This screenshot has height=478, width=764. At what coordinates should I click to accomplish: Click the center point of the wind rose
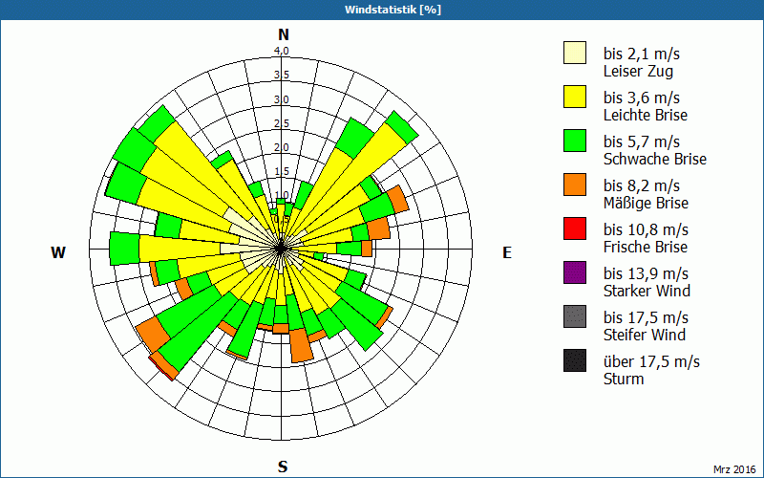click(282, 248)
